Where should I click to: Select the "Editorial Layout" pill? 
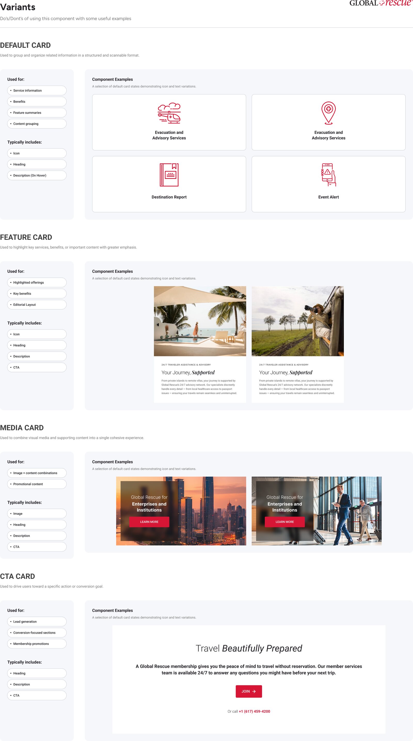pyautogui.click(x=37, y=305)
